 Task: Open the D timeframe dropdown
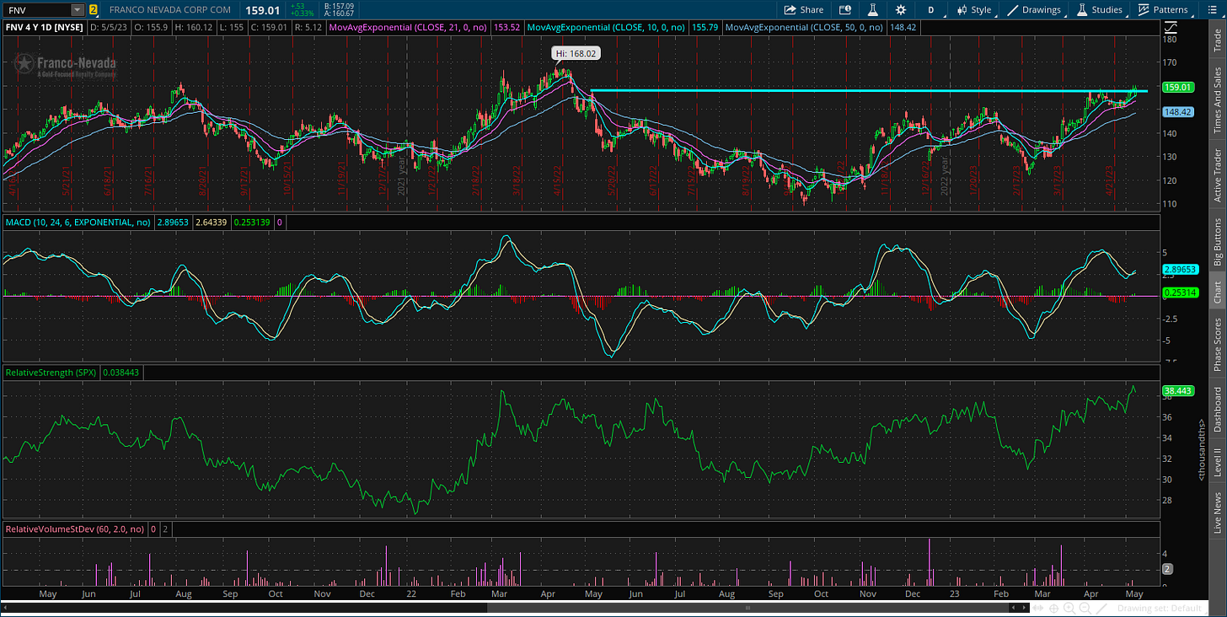(x=931, y=10)
